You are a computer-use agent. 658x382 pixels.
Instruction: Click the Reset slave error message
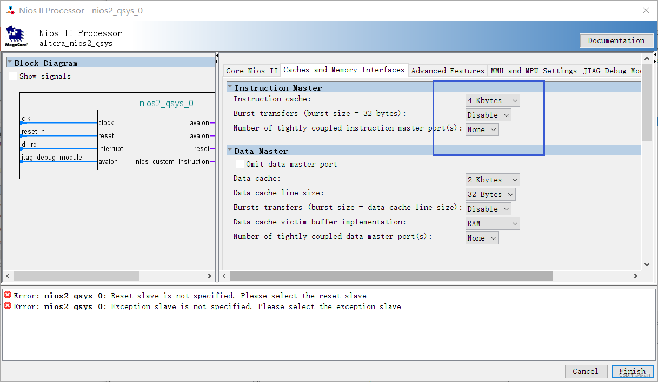190,296
